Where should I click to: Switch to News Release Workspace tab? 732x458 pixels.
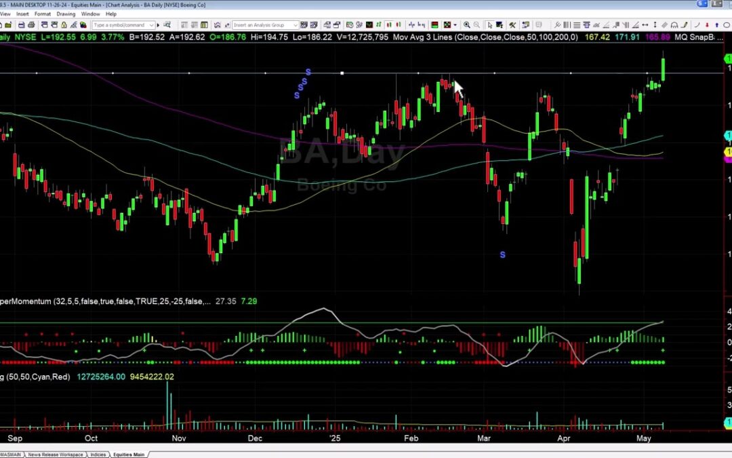coord(56,454)
